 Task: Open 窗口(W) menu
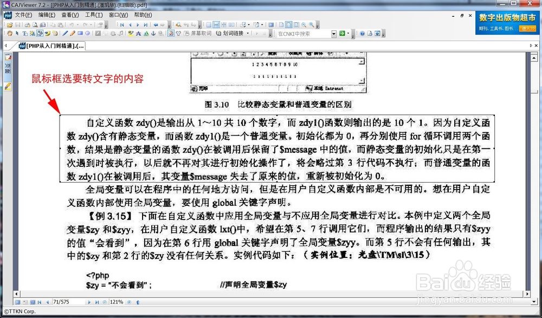click(x=118, y=15)
